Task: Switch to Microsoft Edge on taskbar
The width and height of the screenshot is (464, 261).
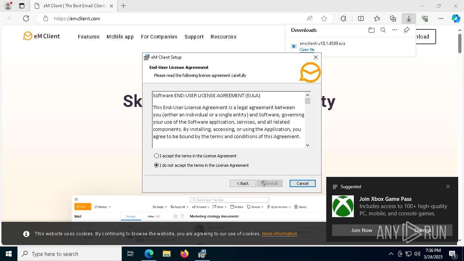Action: [149, 254]
